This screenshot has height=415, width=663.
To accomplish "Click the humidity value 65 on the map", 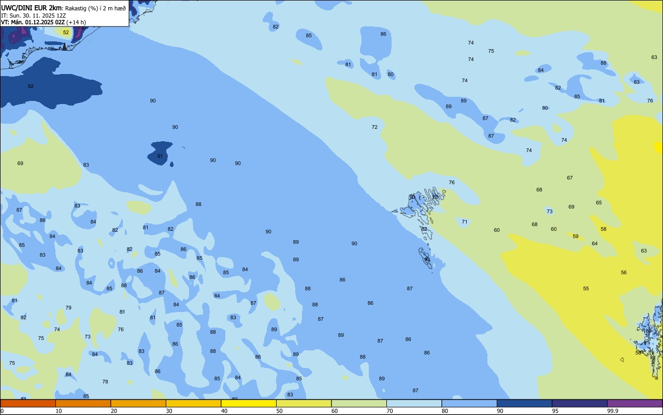I will pos(599,202).
